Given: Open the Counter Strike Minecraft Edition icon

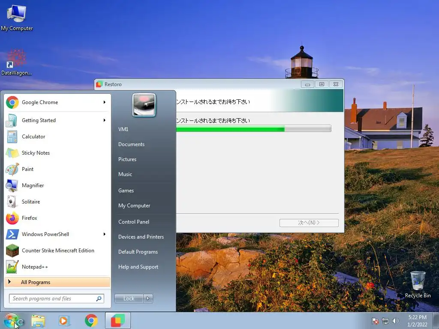Looking at the screenshot, I should point(12,250).
